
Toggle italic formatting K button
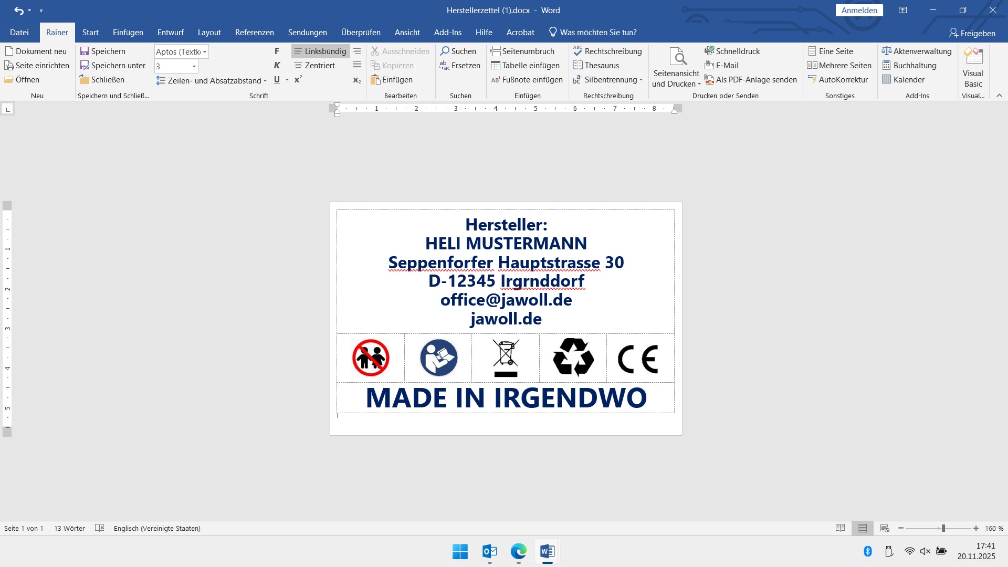point(277,65)
